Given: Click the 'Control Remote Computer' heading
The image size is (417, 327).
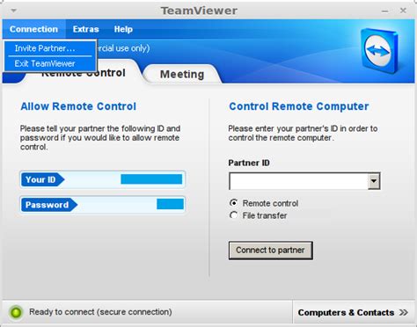Looking at the screenshot, I should pos(299,106).
